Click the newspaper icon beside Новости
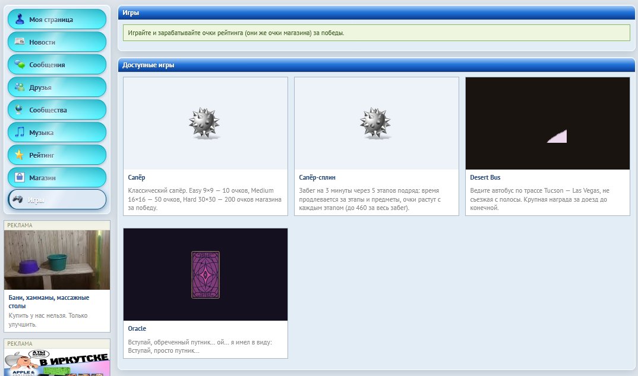The image size is (638, 376). [x=20, y=42]
